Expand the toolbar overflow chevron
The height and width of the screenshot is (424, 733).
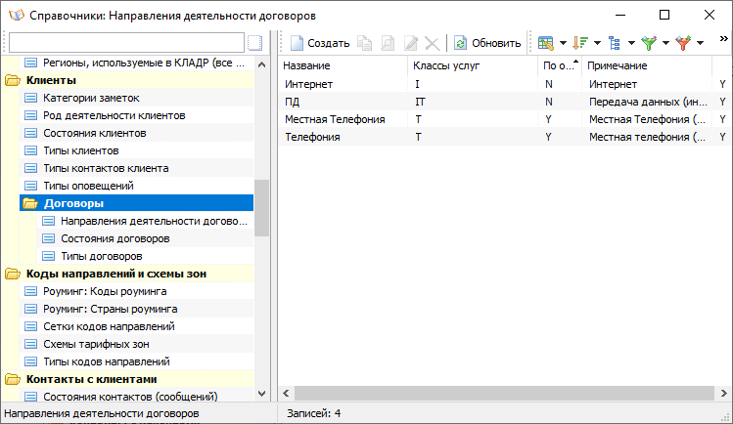723,39
